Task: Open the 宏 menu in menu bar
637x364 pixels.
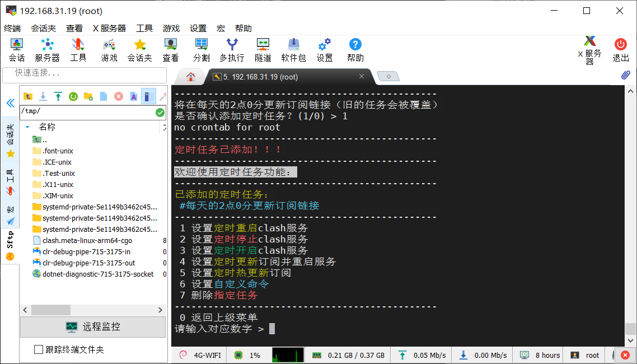Action: pyautogui.click(x=221, y=29)
